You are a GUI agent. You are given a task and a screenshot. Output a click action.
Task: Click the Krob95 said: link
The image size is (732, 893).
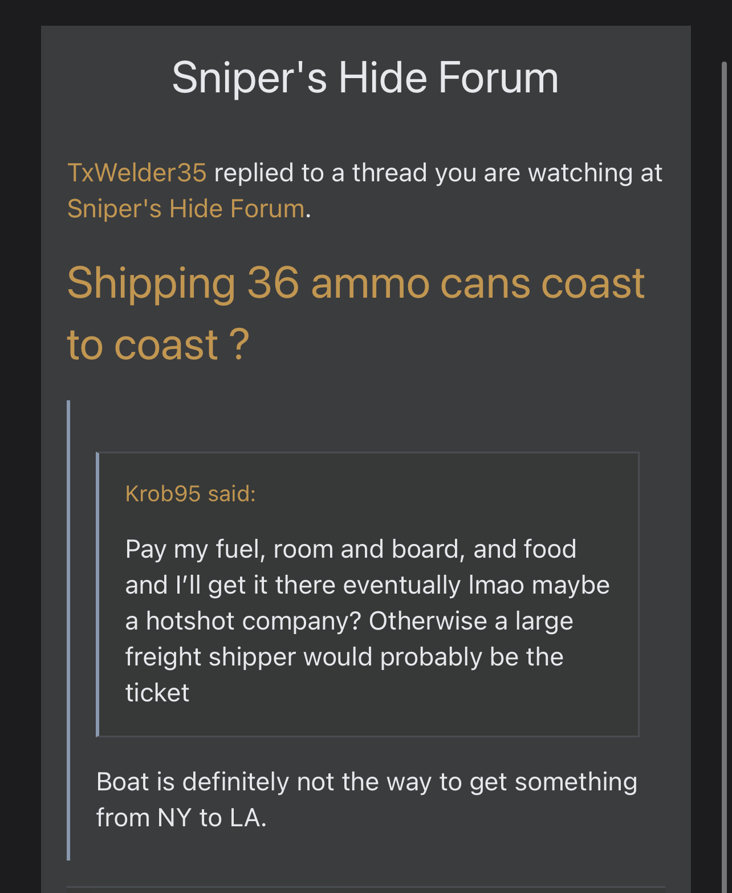(x=190, y=494)
